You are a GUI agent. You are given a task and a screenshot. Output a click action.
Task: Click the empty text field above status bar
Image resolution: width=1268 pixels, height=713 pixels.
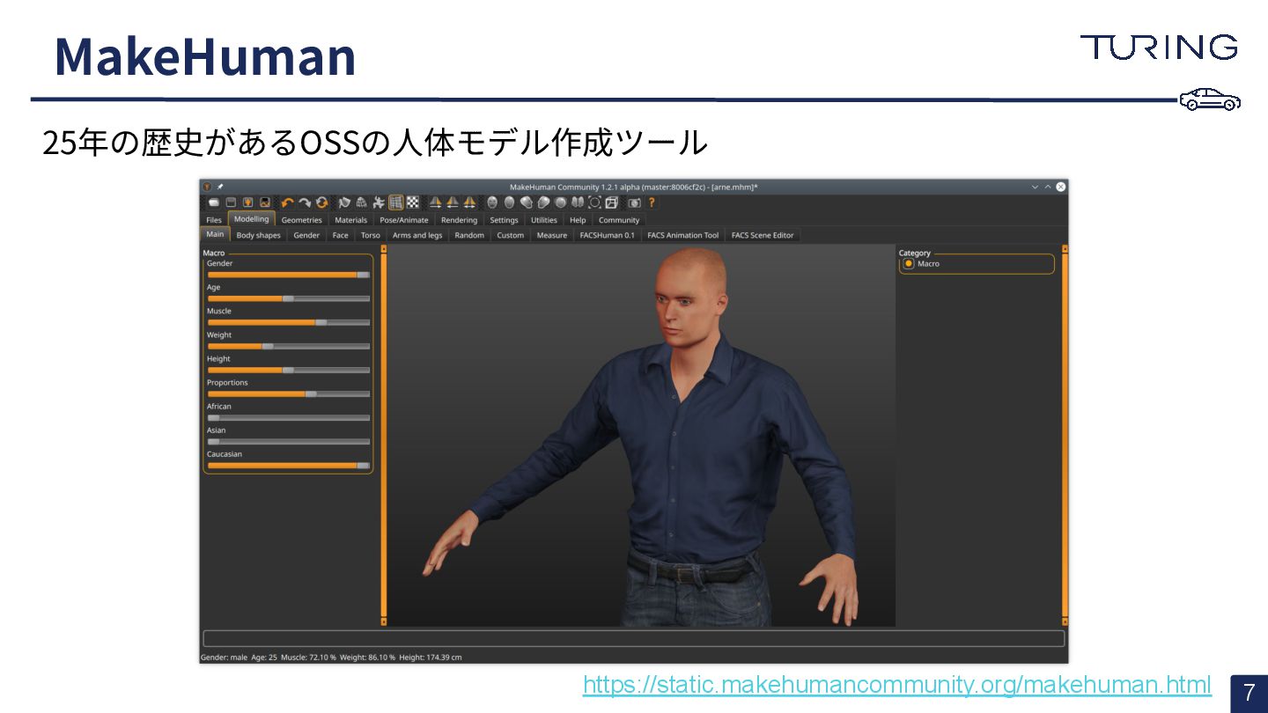(x=633, y=638)
